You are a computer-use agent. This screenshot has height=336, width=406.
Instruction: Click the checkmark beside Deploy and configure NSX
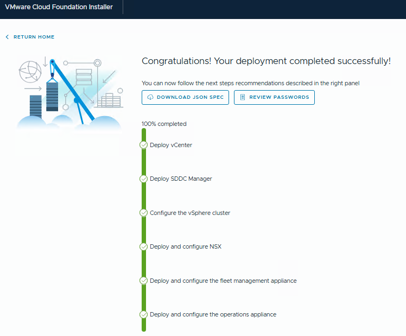point(144,246)
